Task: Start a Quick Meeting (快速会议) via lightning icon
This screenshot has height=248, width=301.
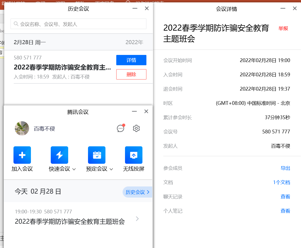Action: coord(59,155)
